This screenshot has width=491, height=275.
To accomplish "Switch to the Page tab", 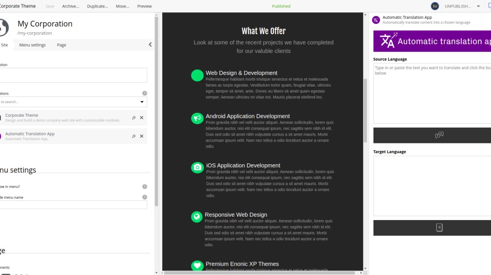I will (61, 45).
